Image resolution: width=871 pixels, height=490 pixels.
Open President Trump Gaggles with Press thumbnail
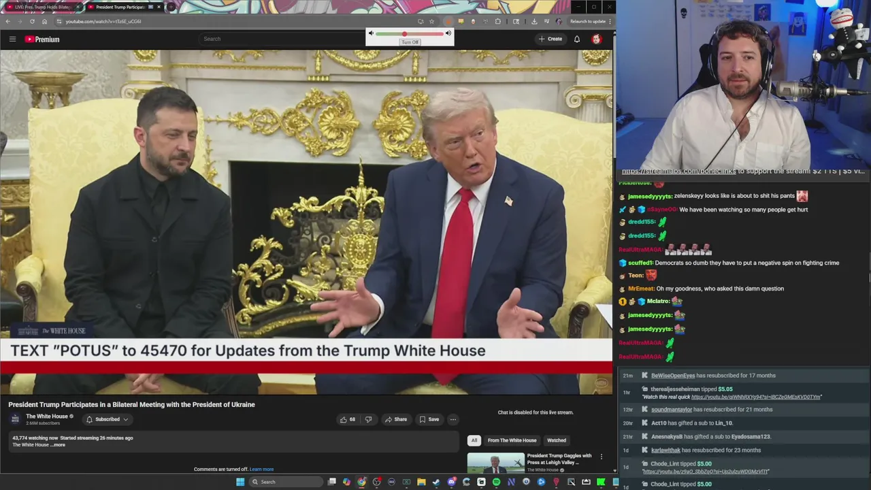pyautogui.click(x=495, y=463)
